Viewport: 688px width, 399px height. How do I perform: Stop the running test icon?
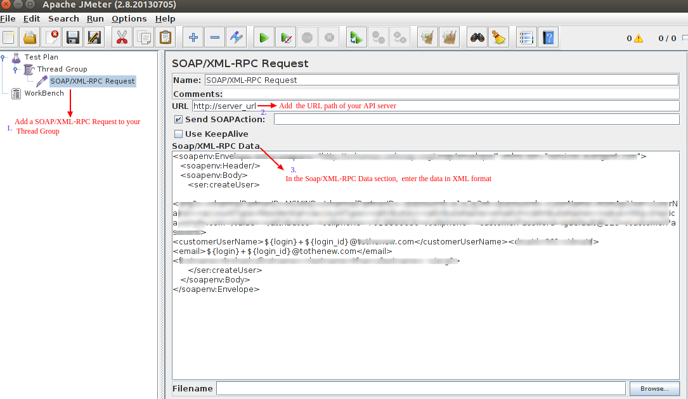(307, 38)
